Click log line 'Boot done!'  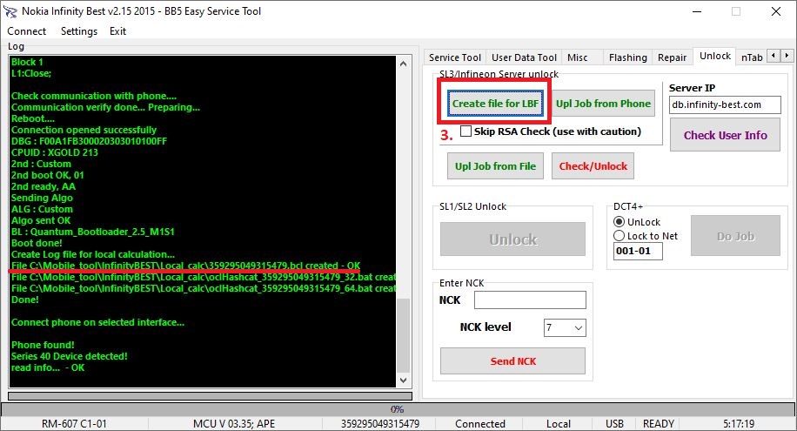(37, 243)
